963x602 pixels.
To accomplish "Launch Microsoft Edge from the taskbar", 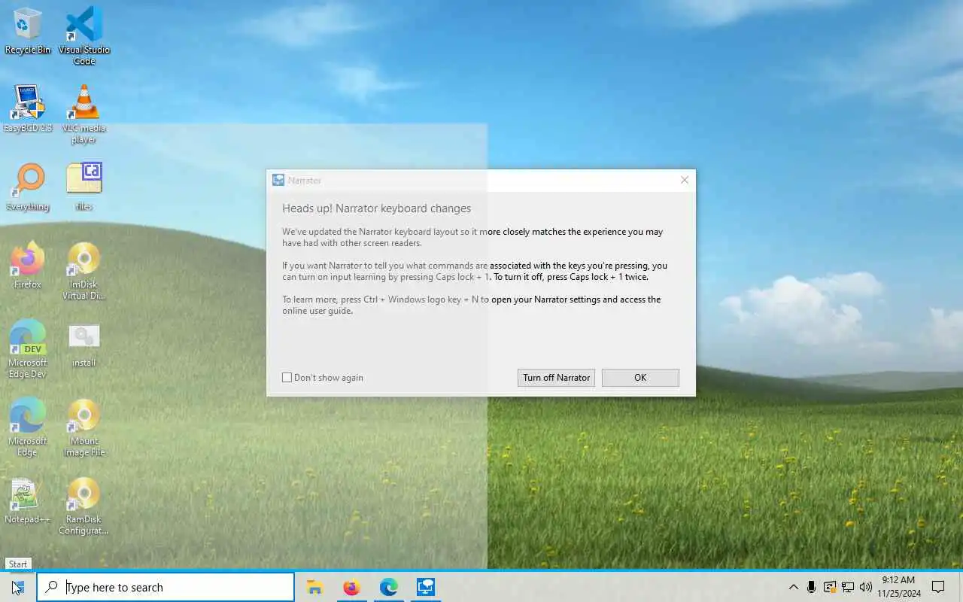I will point(388,587).
